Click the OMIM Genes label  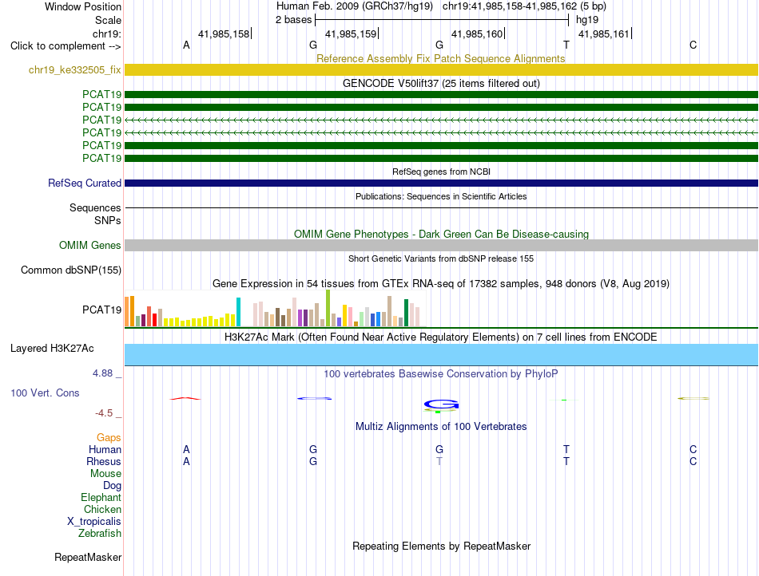(90, 246)
